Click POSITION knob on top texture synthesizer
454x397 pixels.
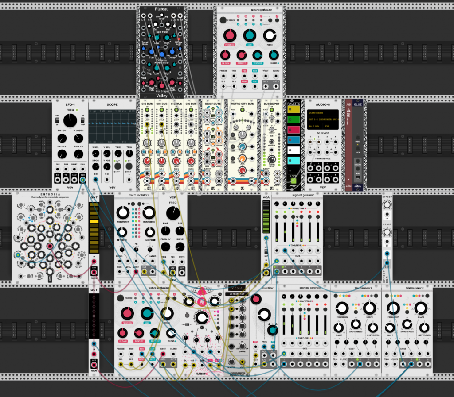click(230, 35)
